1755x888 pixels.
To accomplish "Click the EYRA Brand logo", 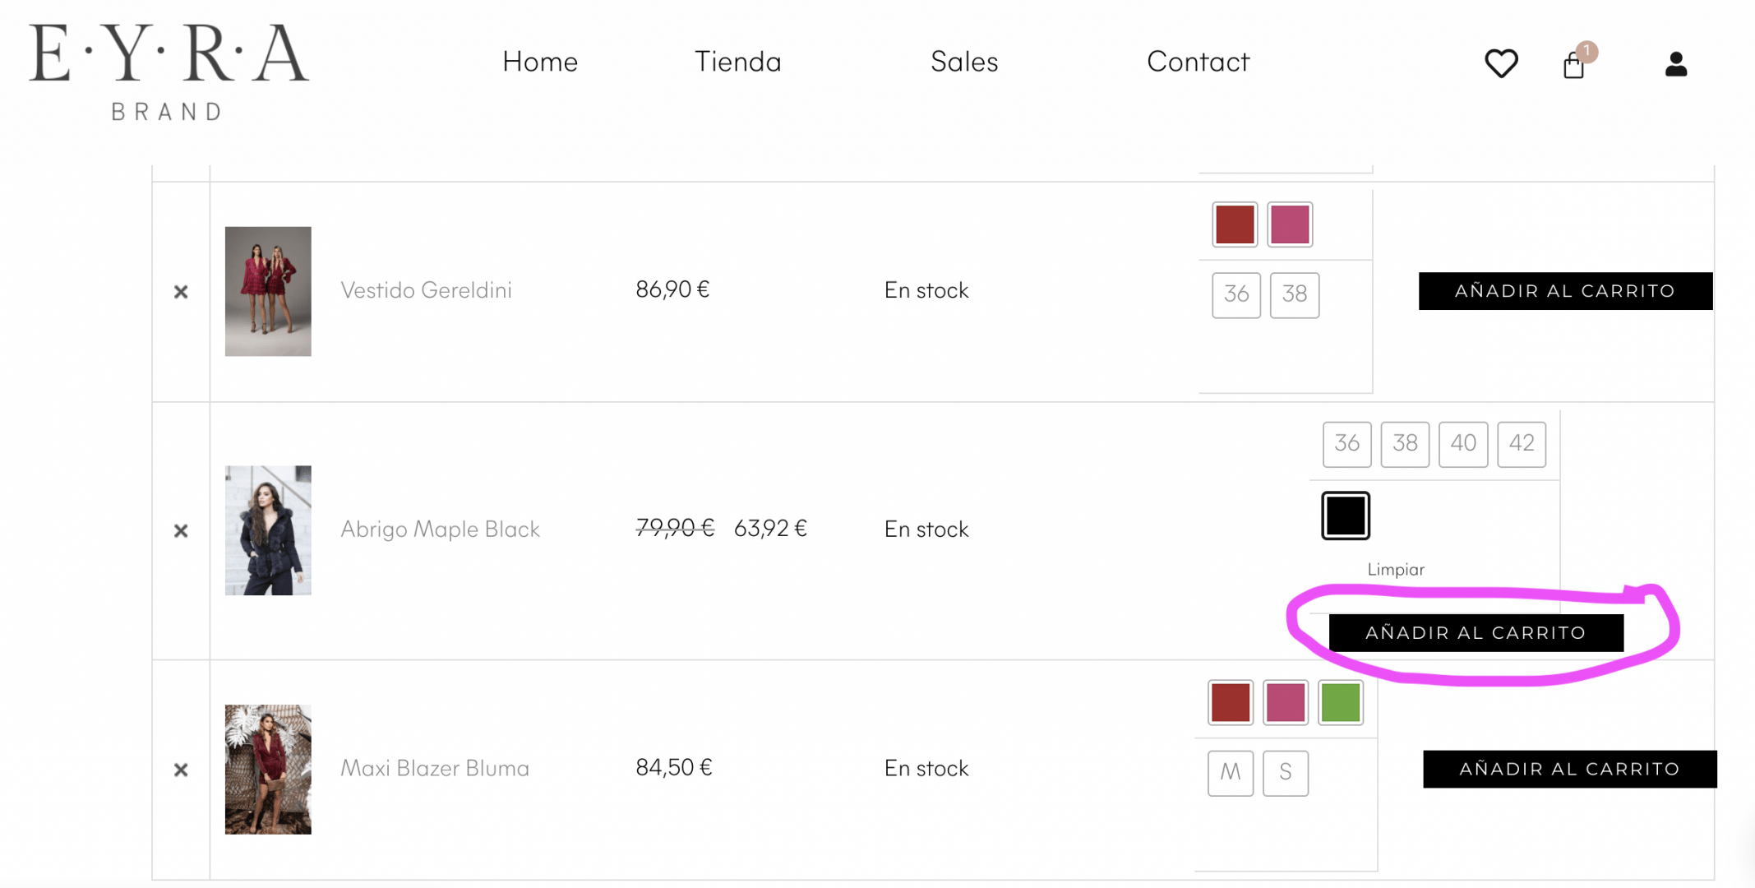I will tap(169, 72).
